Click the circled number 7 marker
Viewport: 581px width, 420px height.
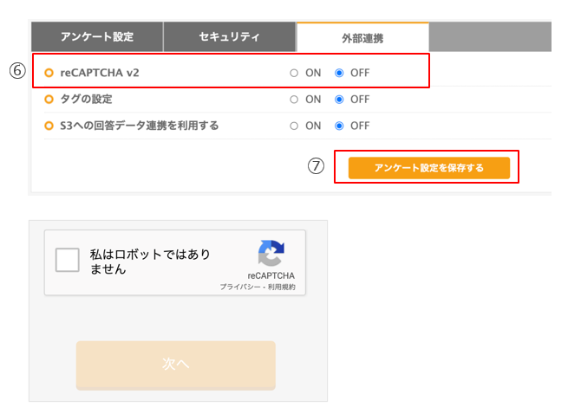pos(316,166)
